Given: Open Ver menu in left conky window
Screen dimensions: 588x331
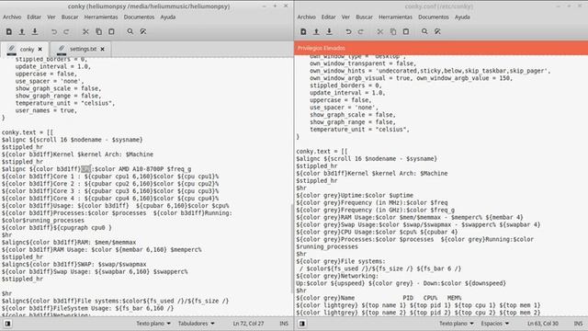Looking at the screenshot, I should pos(51,17).
